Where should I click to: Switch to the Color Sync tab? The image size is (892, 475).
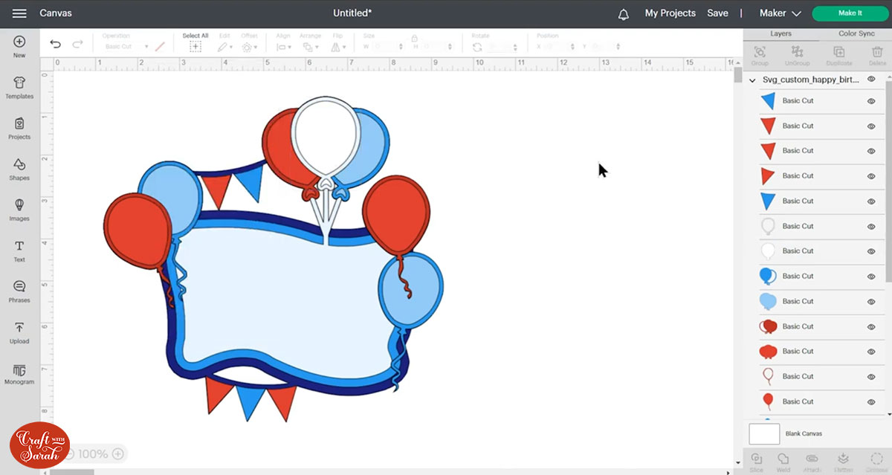[x=856, y=33]
